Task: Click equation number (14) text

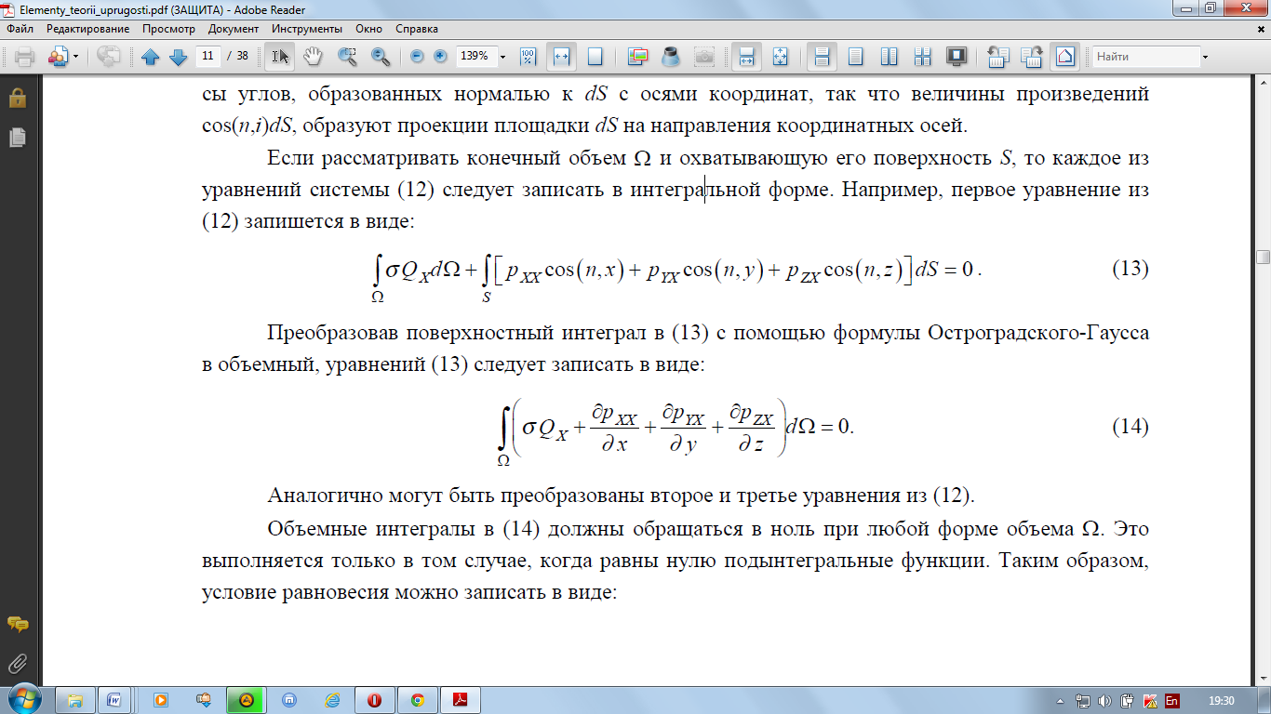Action: (1131, 427)
